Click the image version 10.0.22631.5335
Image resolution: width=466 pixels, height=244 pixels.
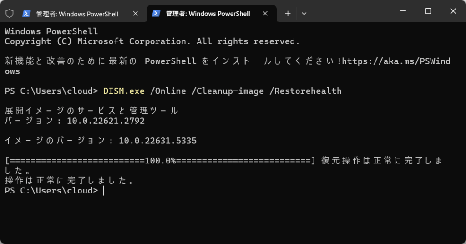tap(157, 141)
